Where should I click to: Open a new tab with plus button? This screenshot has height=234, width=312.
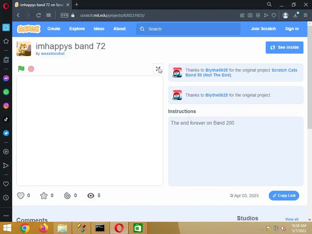click(x=76, y=4)
